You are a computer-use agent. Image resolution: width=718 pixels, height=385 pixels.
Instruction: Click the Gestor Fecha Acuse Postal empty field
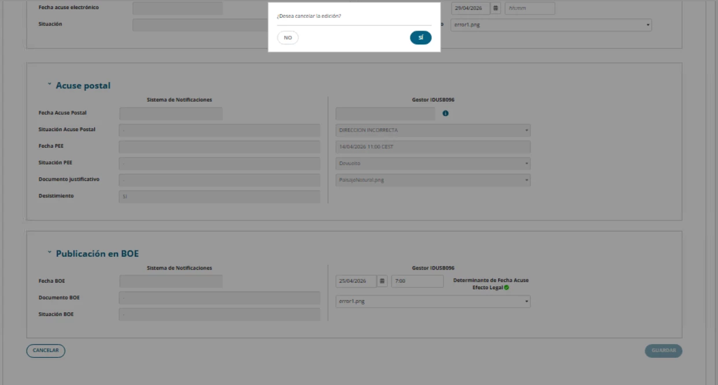coord(386,113)
